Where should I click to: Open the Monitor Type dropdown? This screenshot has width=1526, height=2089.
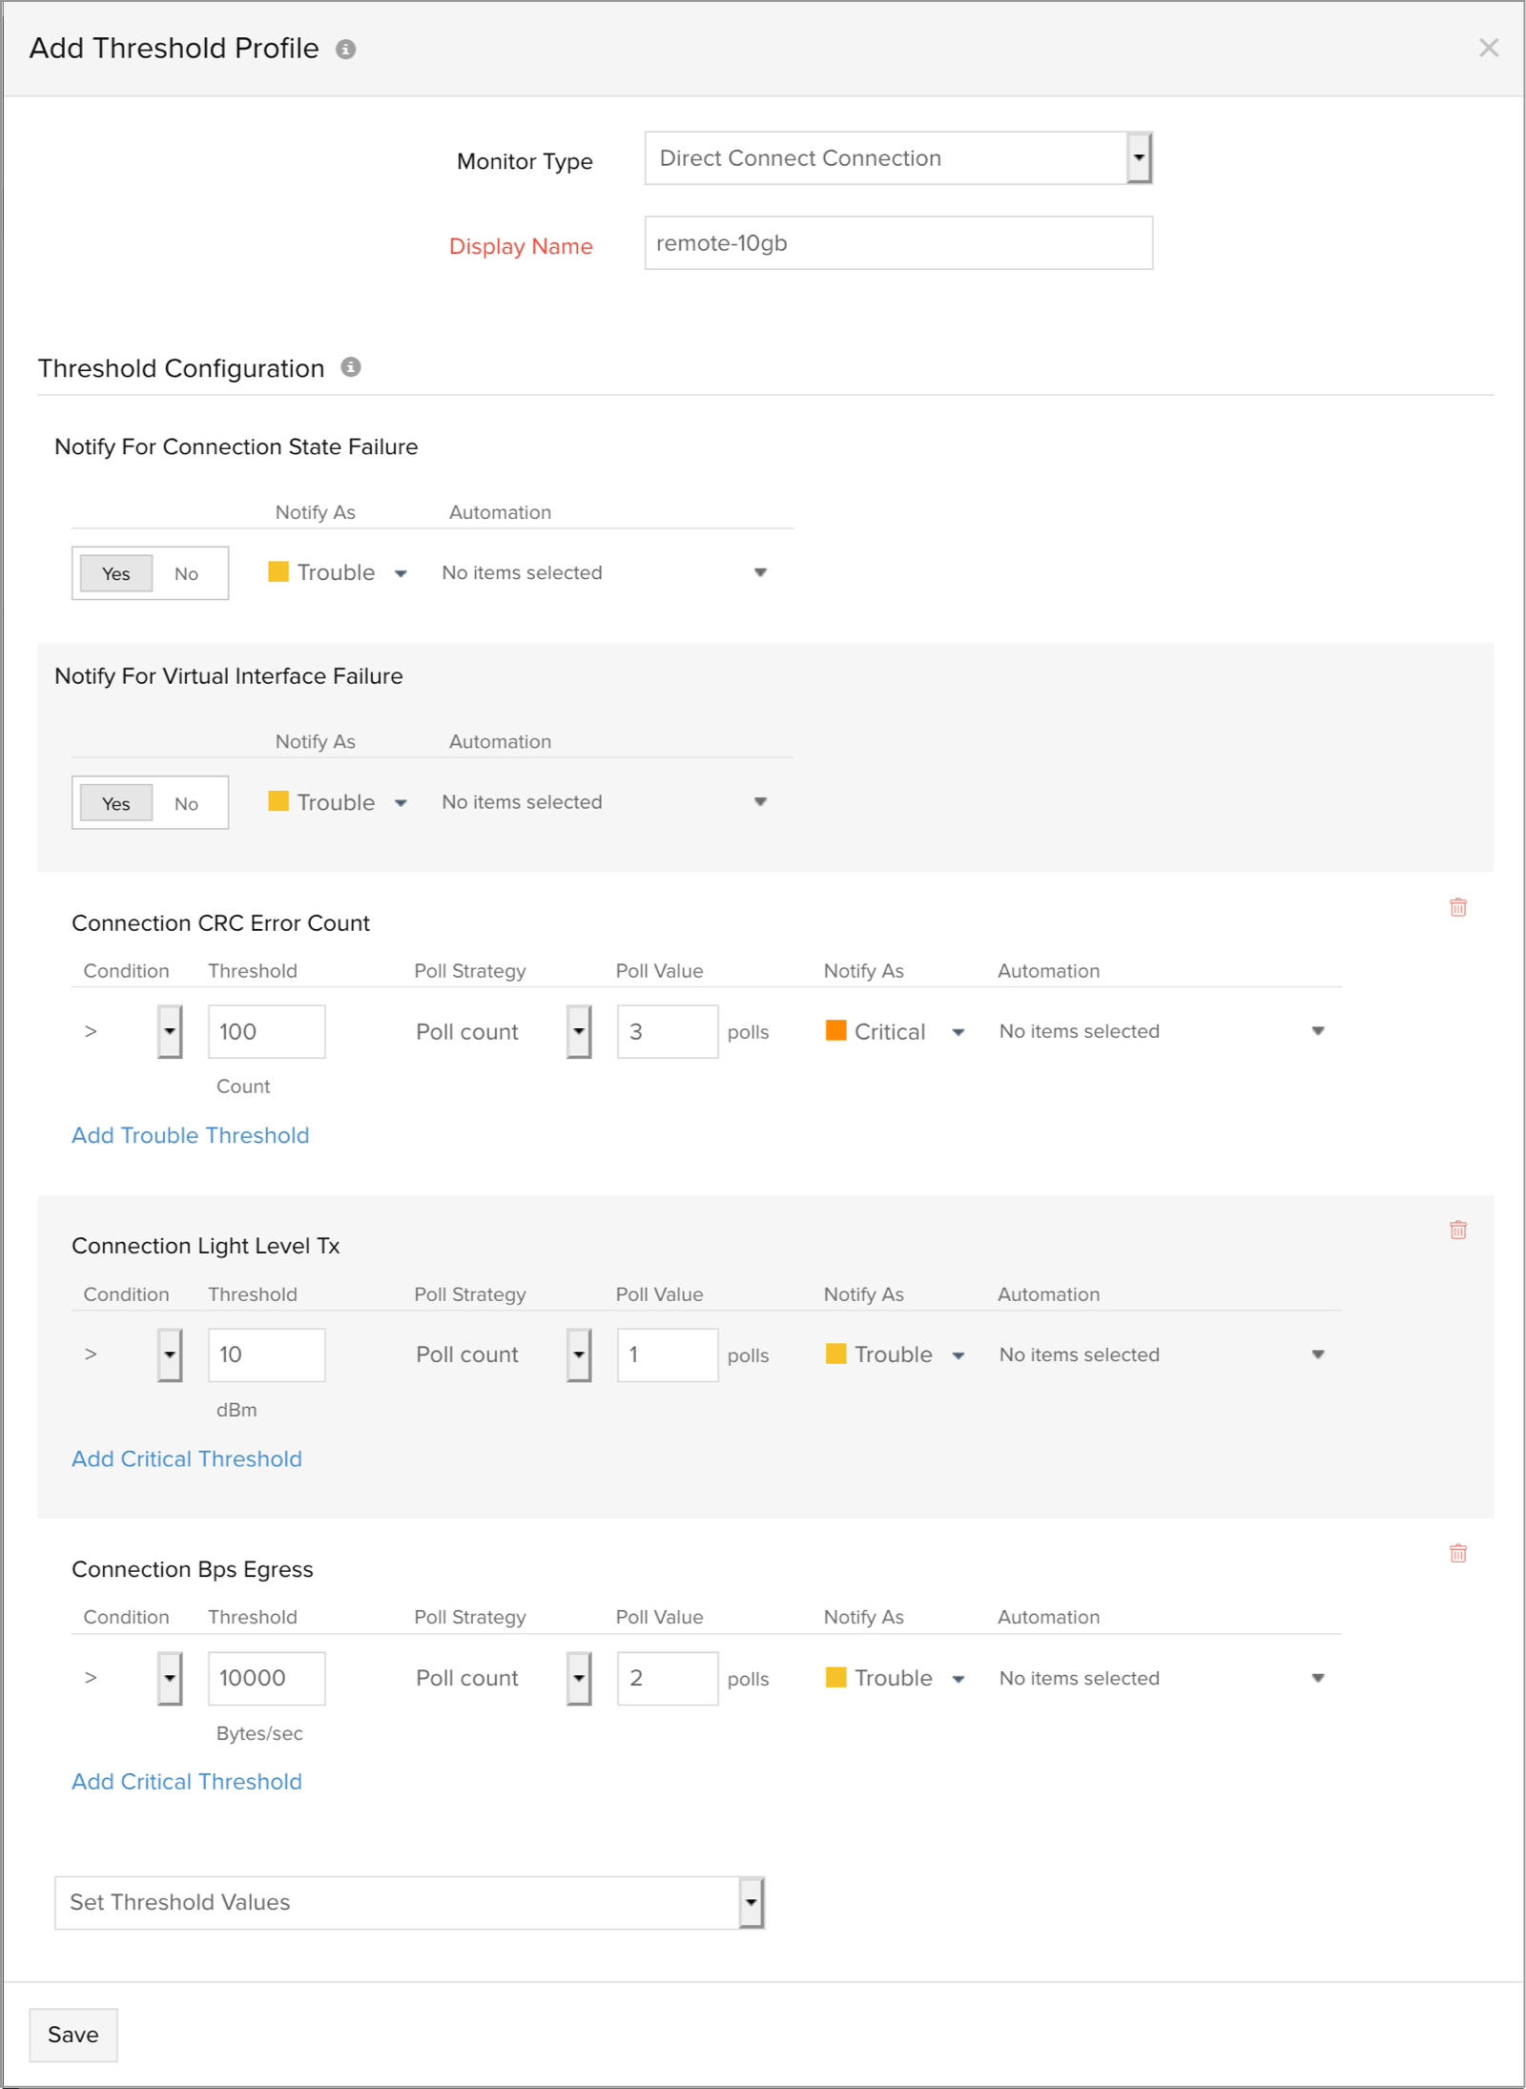click(1138, 158)
